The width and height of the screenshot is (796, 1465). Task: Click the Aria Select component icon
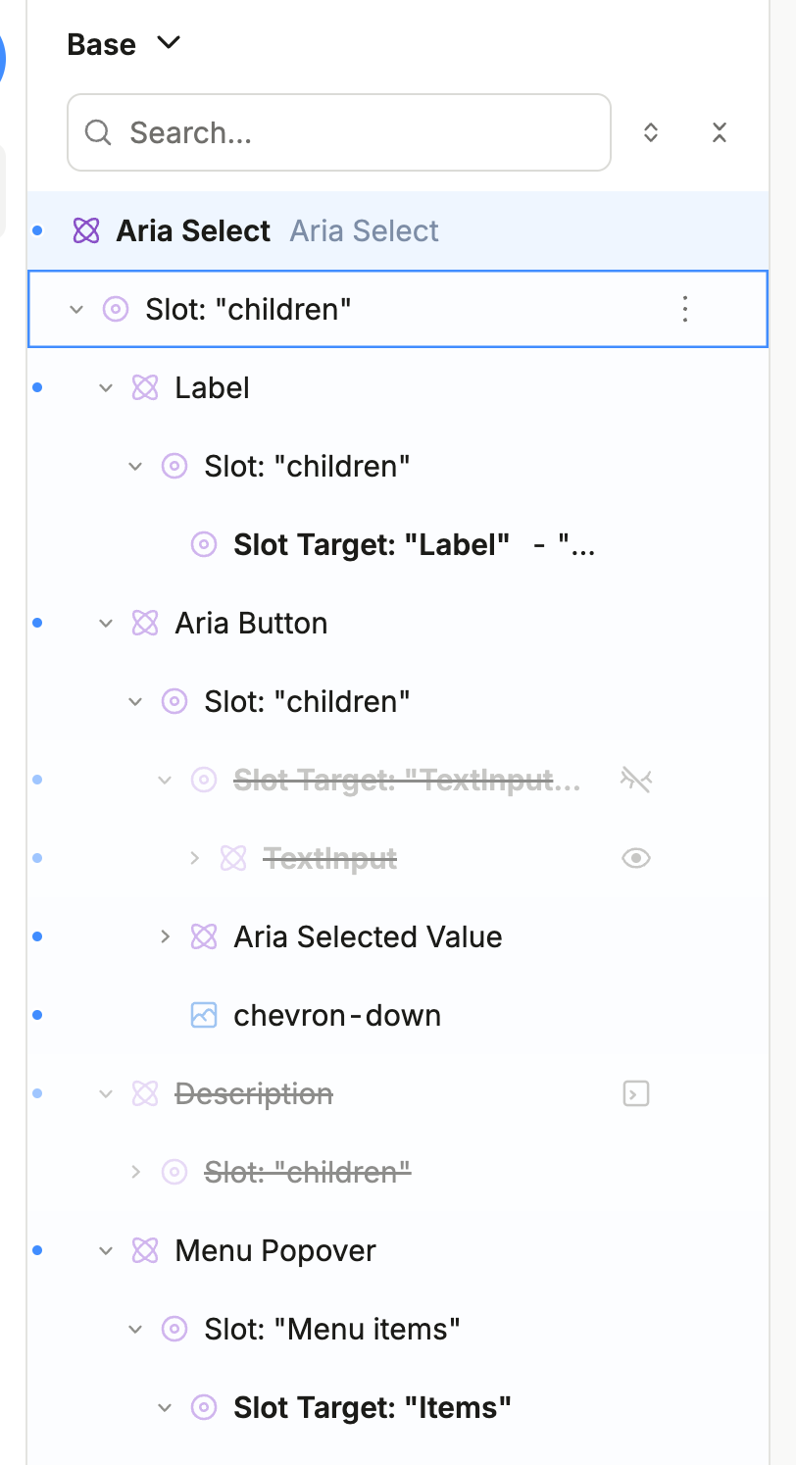86,230
